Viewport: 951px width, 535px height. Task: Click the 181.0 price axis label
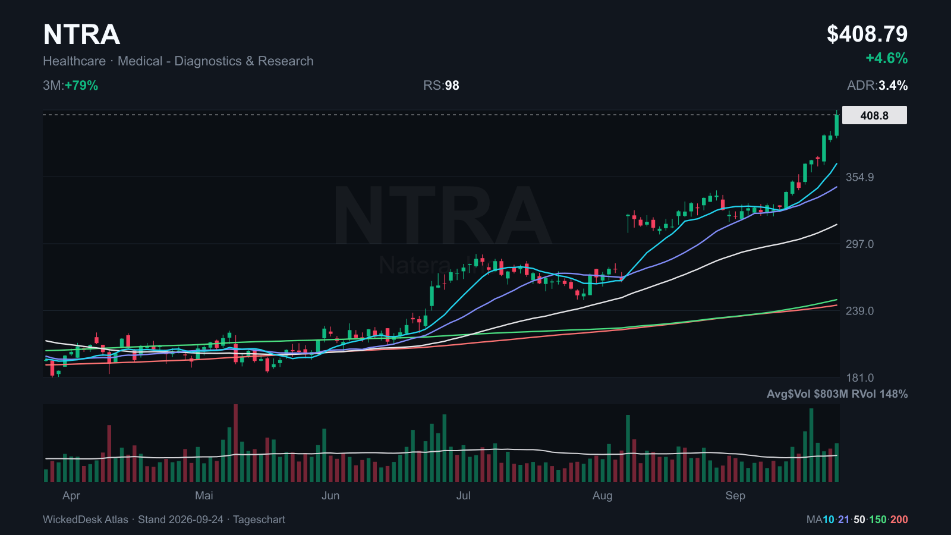pos(859,378)
